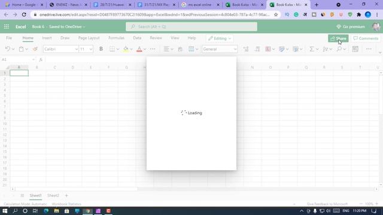
Task: Reload the page with browser refresh button
Action: click(x=24, y=14)
